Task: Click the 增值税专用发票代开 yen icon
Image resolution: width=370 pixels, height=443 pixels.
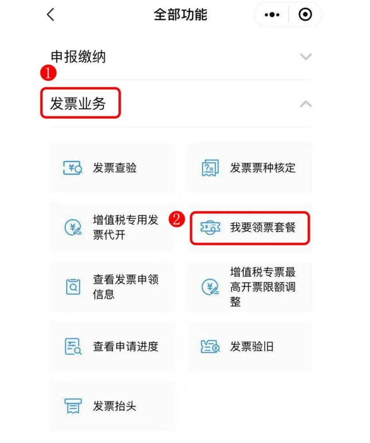Action: pyautogui.click(x=73, y=227)
